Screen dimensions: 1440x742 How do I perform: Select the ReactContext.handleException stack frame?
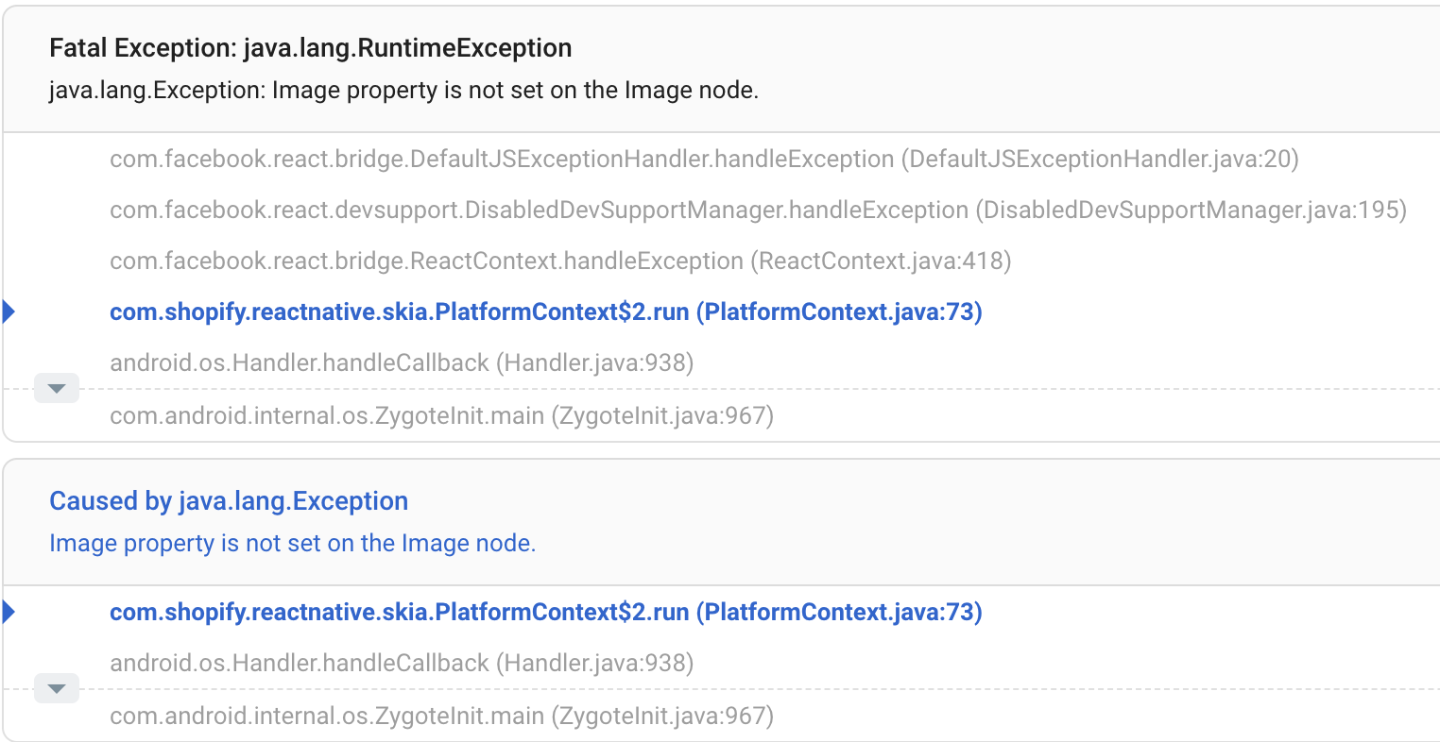click(x=426, y=261)
